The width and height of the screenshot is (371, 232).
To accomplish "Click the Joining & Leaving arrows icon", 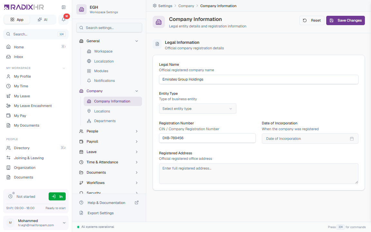I will click(x=8, y=158).
